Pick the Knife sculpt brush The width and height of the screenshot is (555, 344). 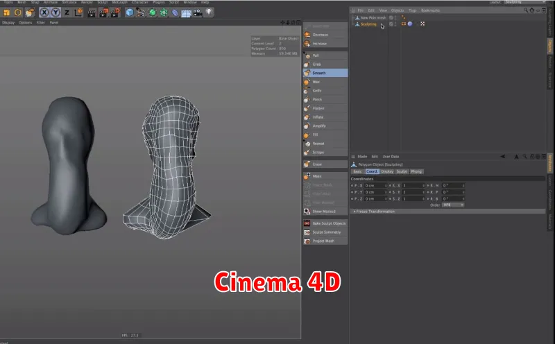pos(325,91)
